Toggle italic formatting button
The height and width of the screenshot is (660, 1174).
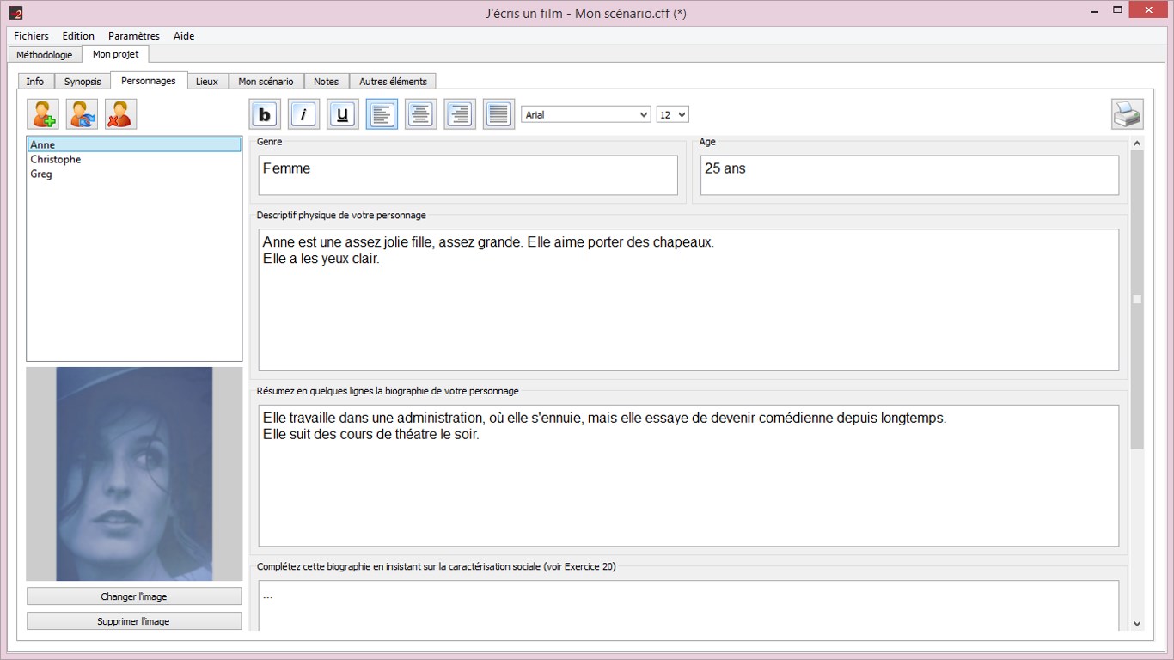(303, 114)
